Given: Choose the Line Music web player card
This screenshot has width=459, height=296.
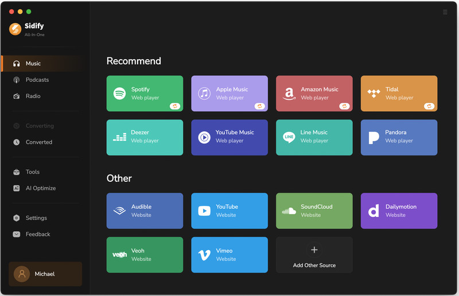Looking at the screenshot, I should click(x=314, y=137).
